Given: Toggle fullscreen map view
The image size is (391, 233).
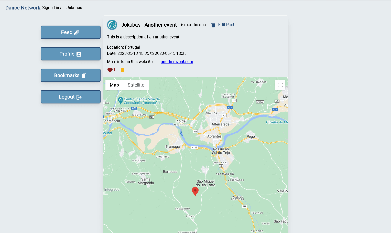Looking at the screenshot, I should tap(280, 85).
